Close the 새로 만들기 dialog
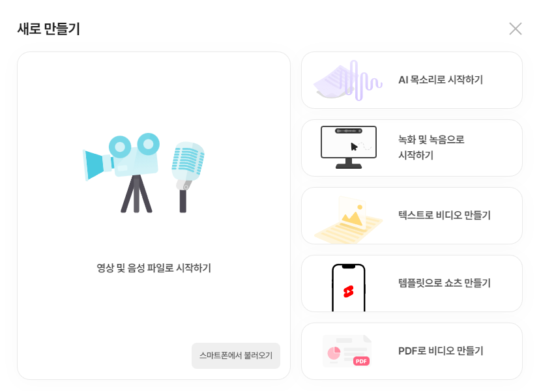 [516, 29]
